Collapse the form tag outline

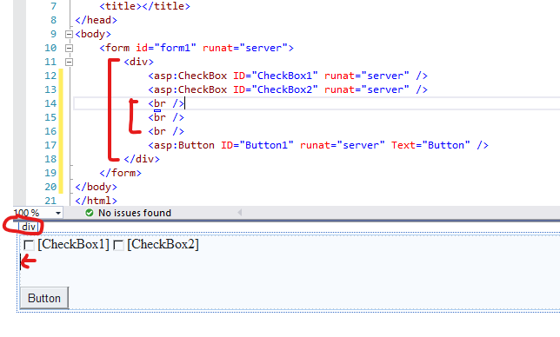(69, 48)
